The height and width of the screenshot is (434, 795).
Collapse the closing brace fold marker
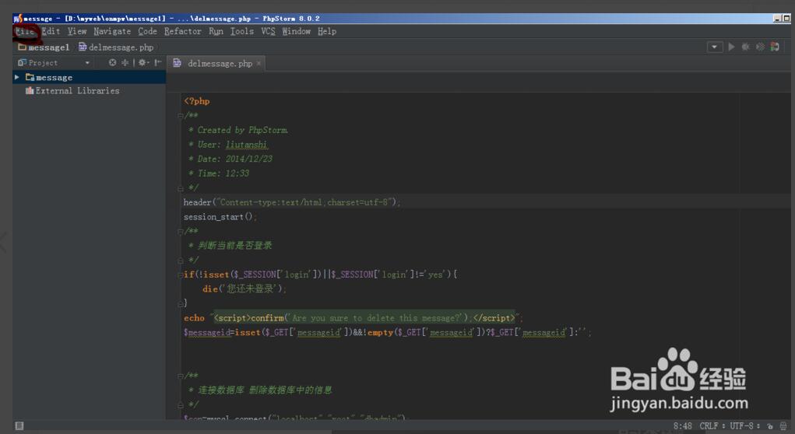(x=180, y=303)
